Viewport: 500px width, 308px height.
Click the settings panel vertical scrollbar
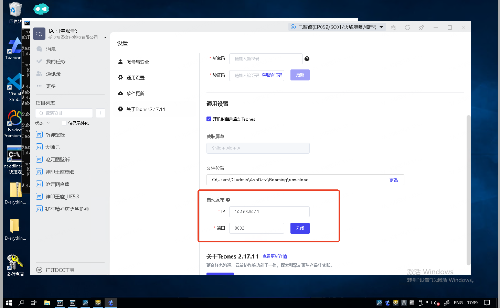pyautogui.click(x=468, y=189)
